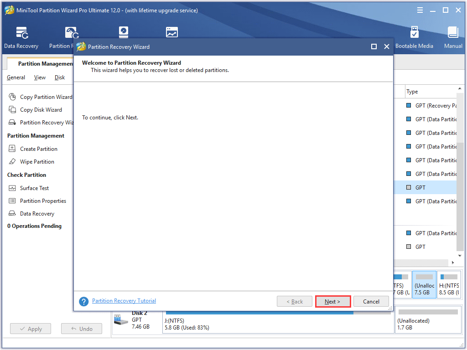Select the Disk 2 drive icon
The height and width of the screenshot is (350, 467).
[x=121, y=319]
